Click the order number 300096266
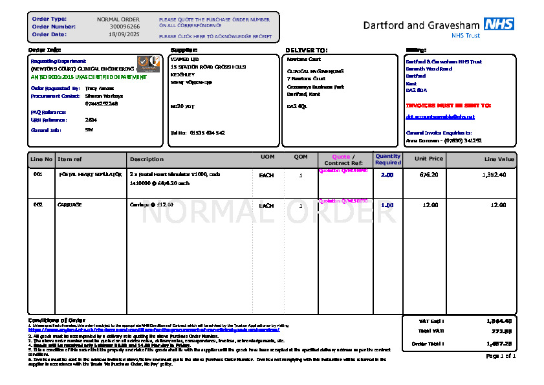 pyautogui.click(x=124, y=27)
